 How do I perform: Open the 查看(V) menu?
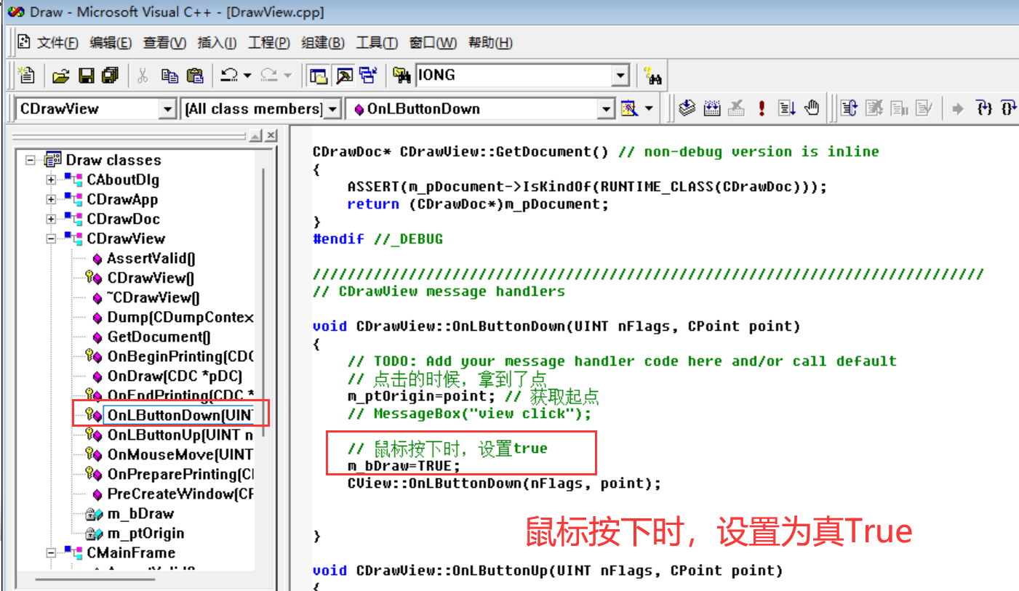click(x=164, y=43)
